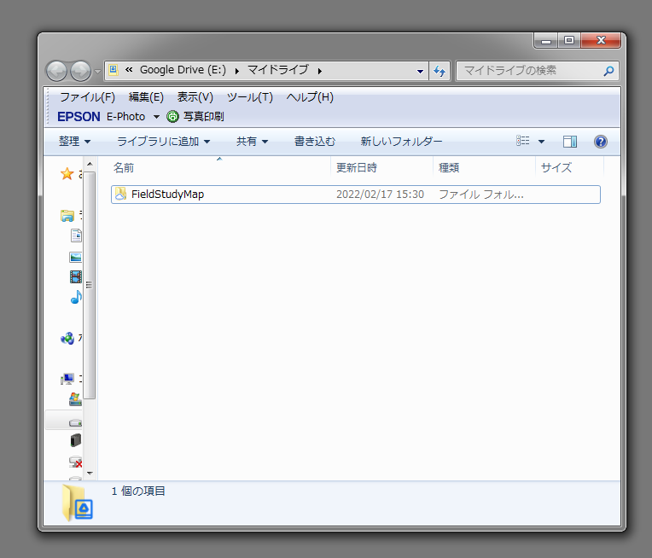Click the Google Drive folder icon in details pane
The width and height of the screenshot is (652, 558).
pos(78,503)
